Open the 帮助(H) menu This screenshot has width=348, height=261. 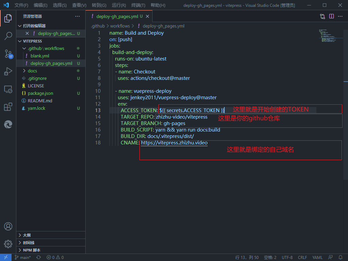pyautogui.click(x=158, y=5)
